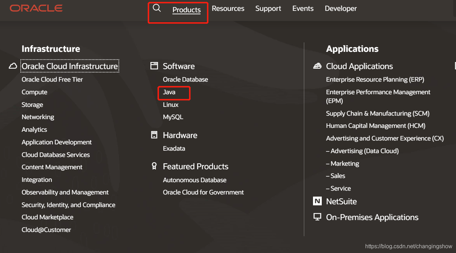Open the Software heading link
The width and height of the screenshot is (456, 253).
179,66
